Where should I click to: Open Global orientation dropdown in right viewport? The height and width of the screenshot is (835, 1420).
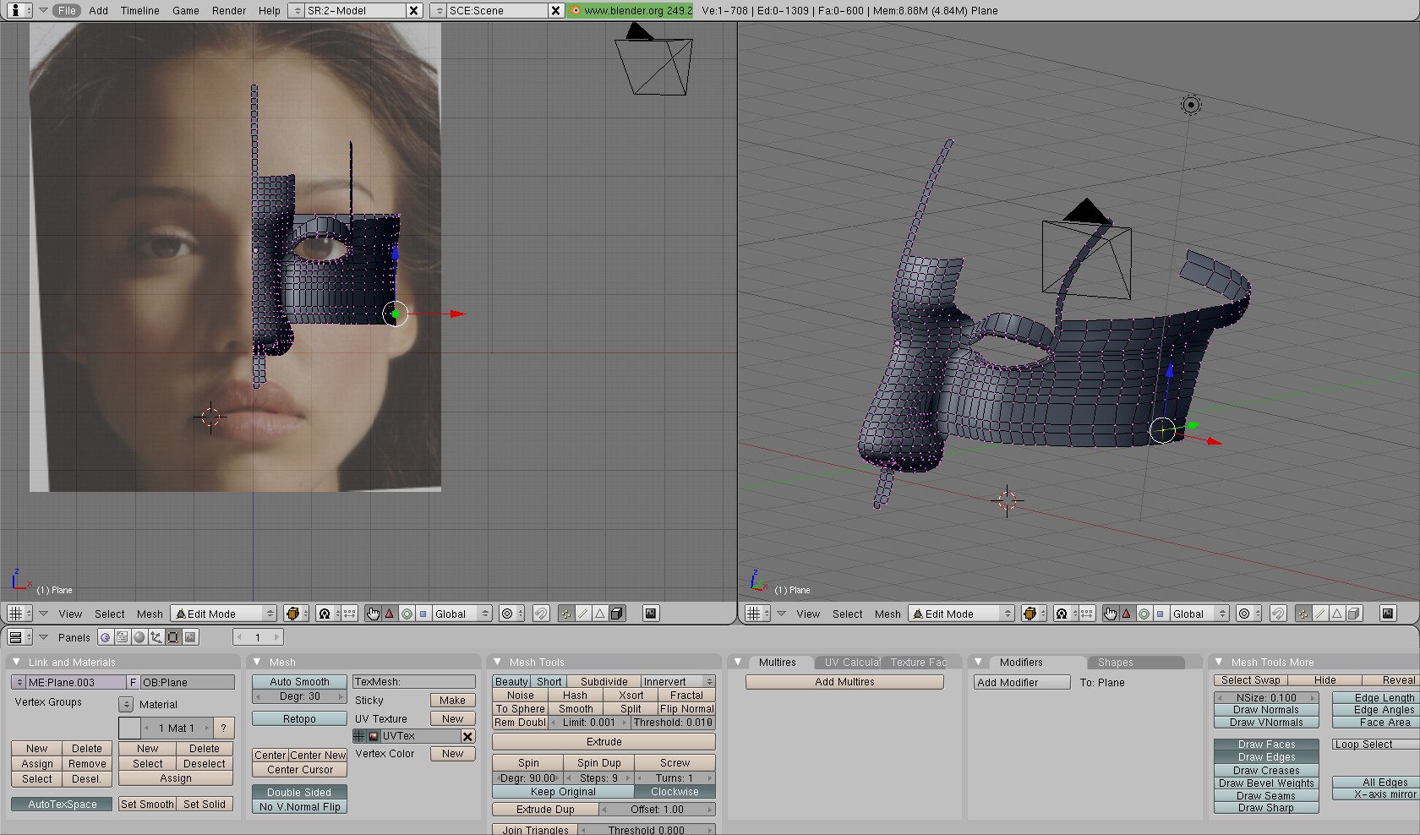(x=1199, y=614)
